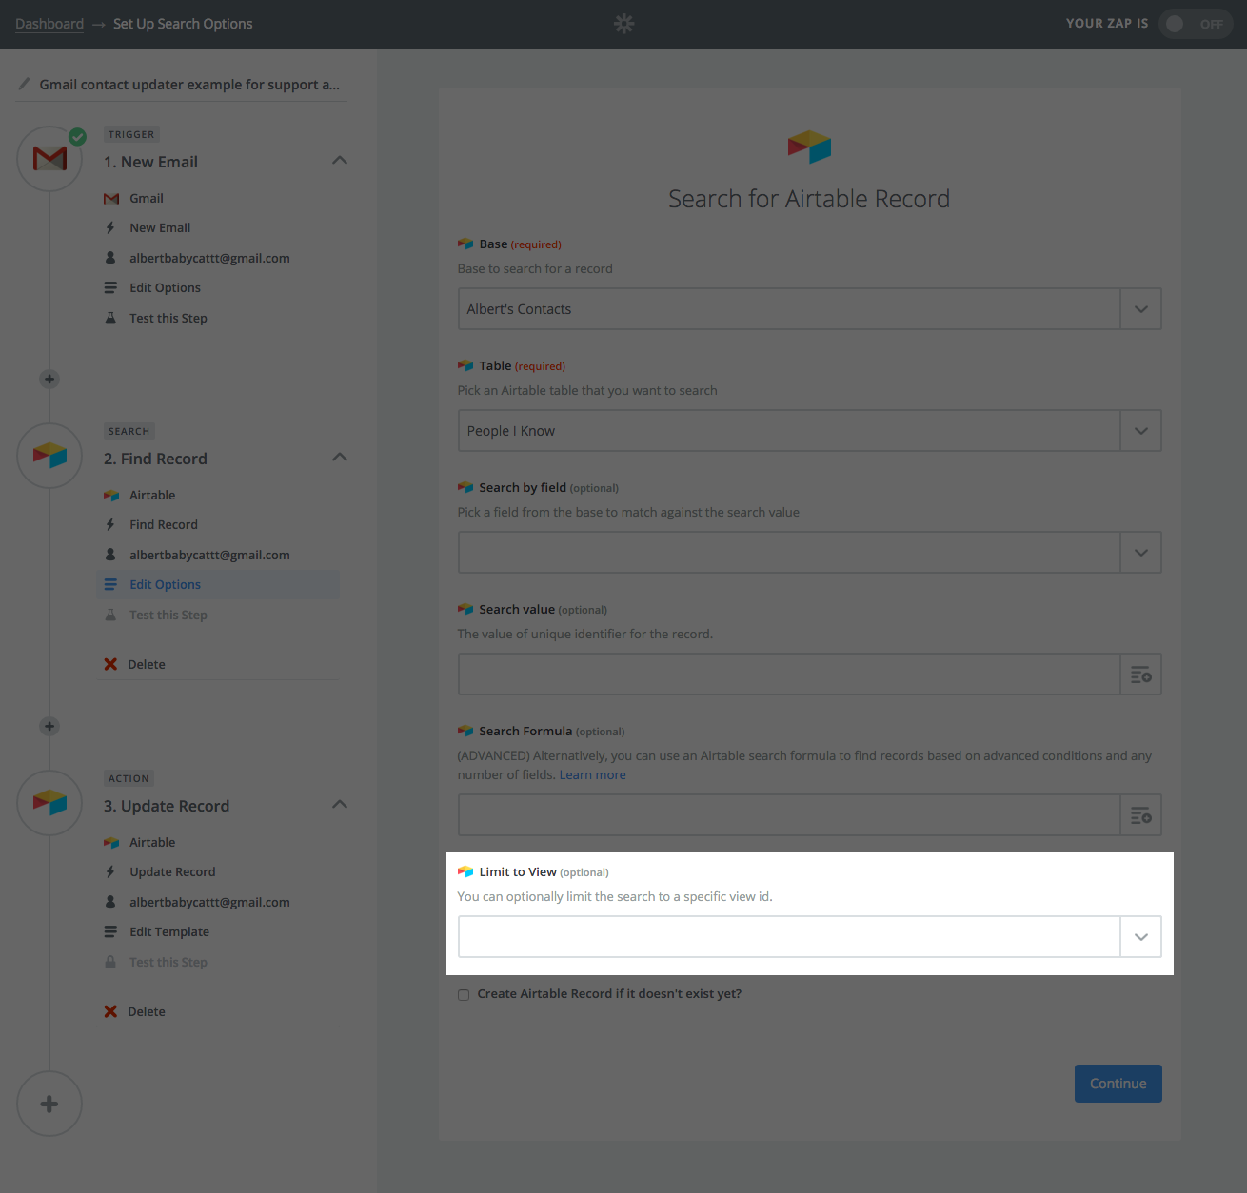Image resolution: width=1247 pixels, height=1193 pixels.
Task: Click the Search Formula input field
Action: click(x=789, y=815)
